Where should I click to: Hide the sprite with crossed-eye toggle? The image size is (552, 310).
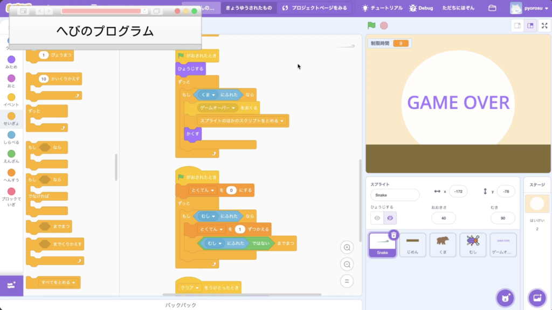point(390,218)
